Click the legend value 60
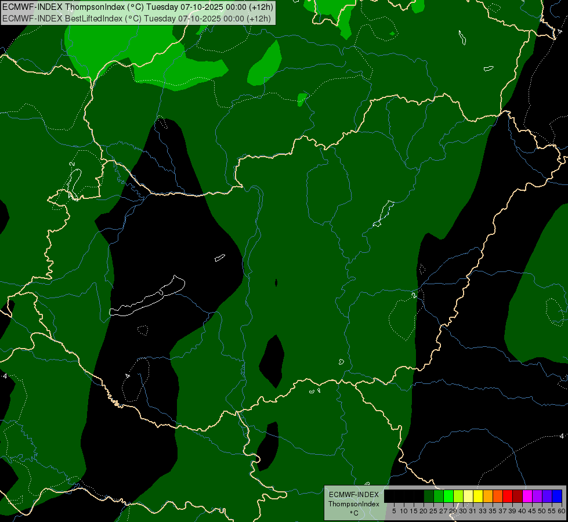The width and height of the screenshot is (568, 522). (562, 511)
